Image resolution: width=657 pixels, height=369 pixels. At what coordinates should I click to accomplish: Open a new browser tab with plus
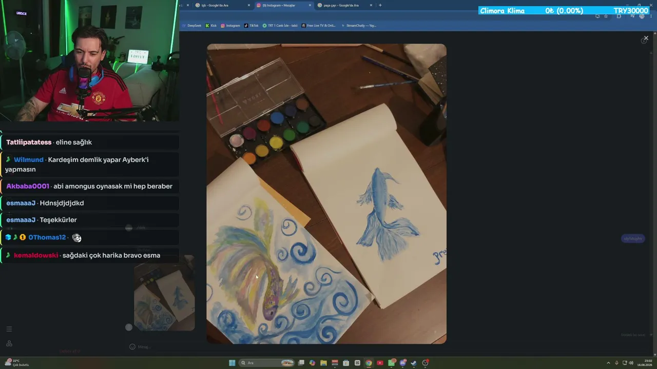(380, 5)
